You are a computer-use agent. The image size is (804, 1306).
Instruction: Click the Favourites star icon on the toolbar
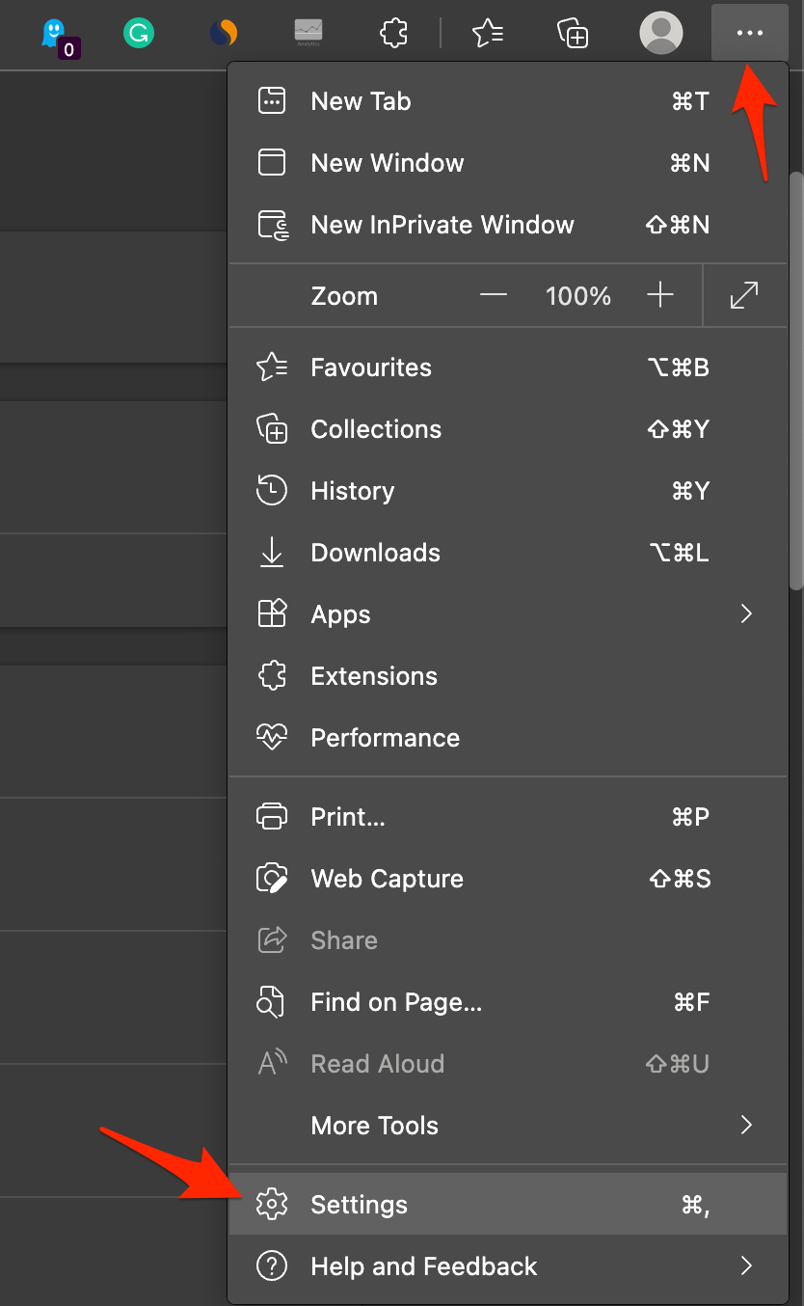[488, 32]
